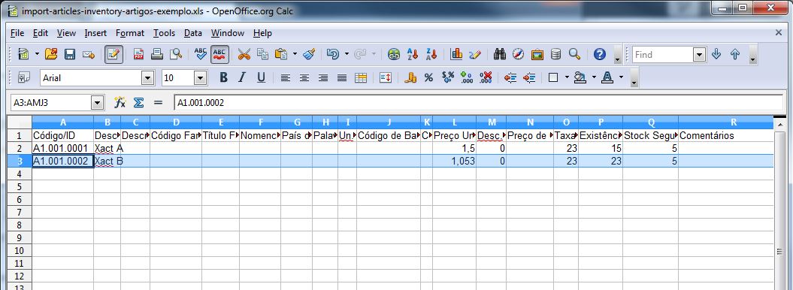Find next with the down arrow
The image size is (793, 290).
pos(716,54)
